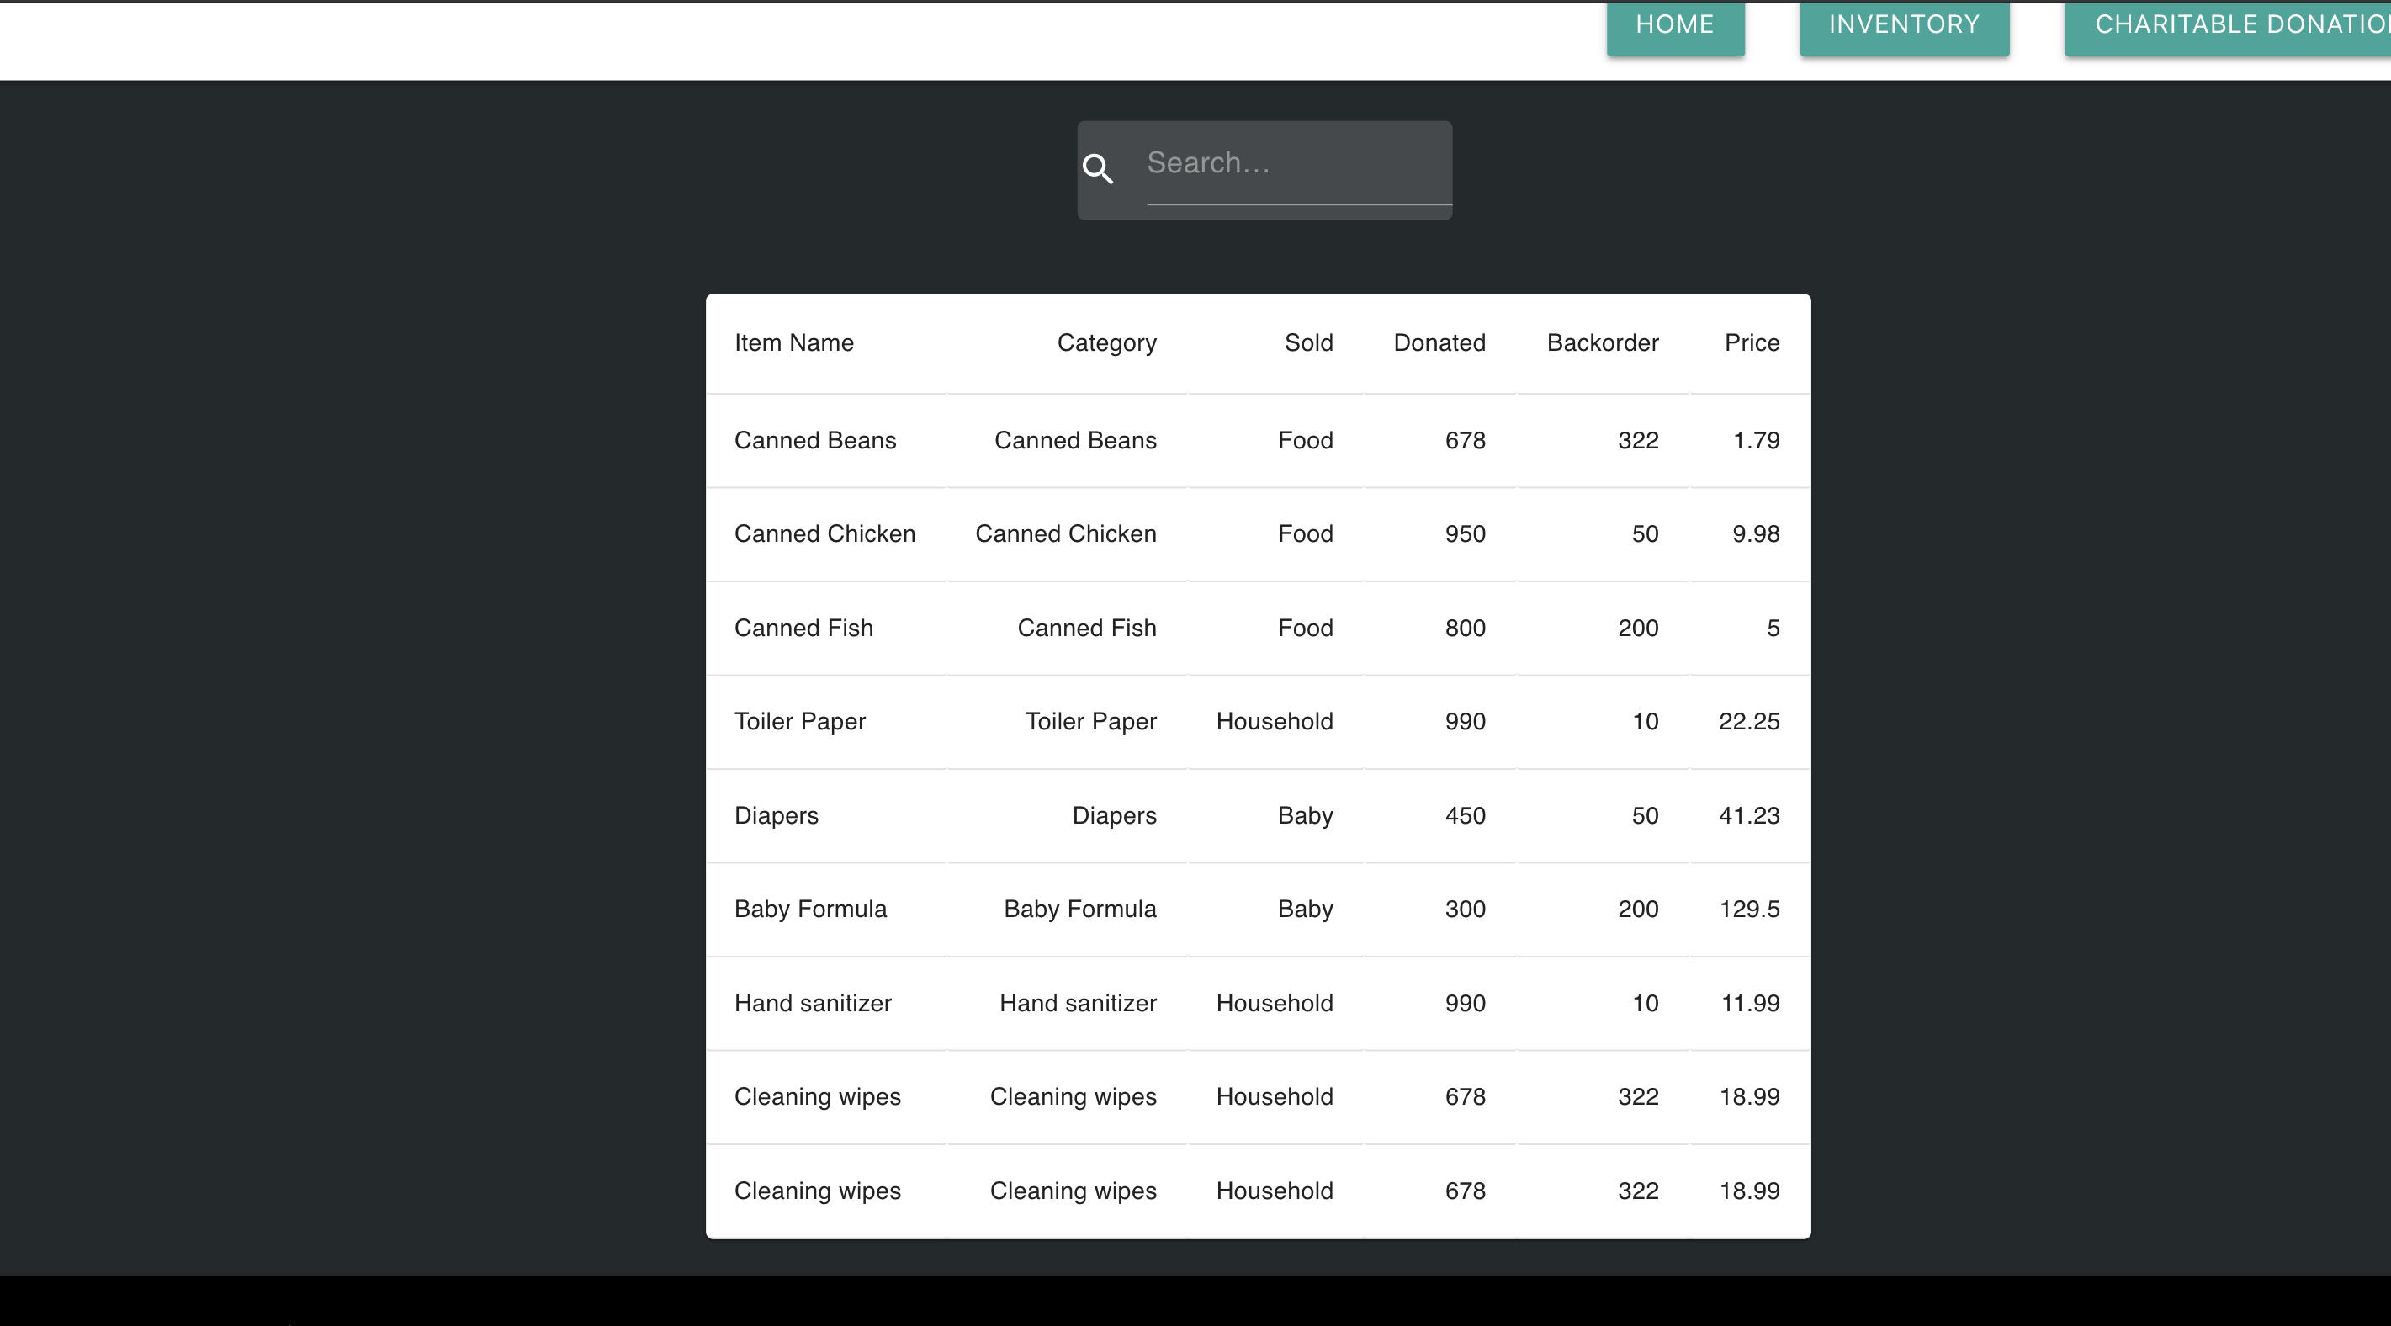Click the Diapers price cell 41.23
Screen dimensions: 2391x1326
(1749, 815)
